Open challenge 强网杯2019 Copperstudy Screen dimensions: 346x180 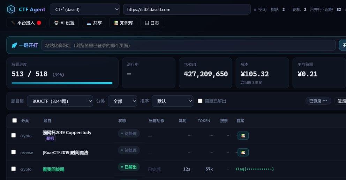(67, 133)
